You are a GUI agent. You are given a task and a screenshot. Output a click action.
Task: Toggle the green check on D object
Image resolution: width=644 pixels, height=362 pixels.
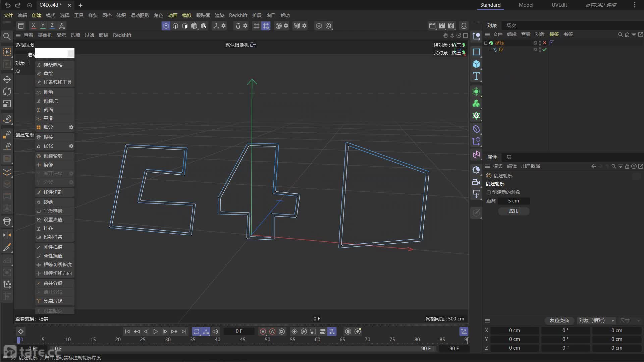[545, 50]
